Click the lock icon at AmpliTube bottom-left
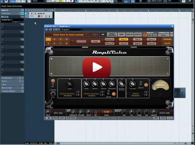The width and height of the screenshot is (195, 145). tap(49, 118)
